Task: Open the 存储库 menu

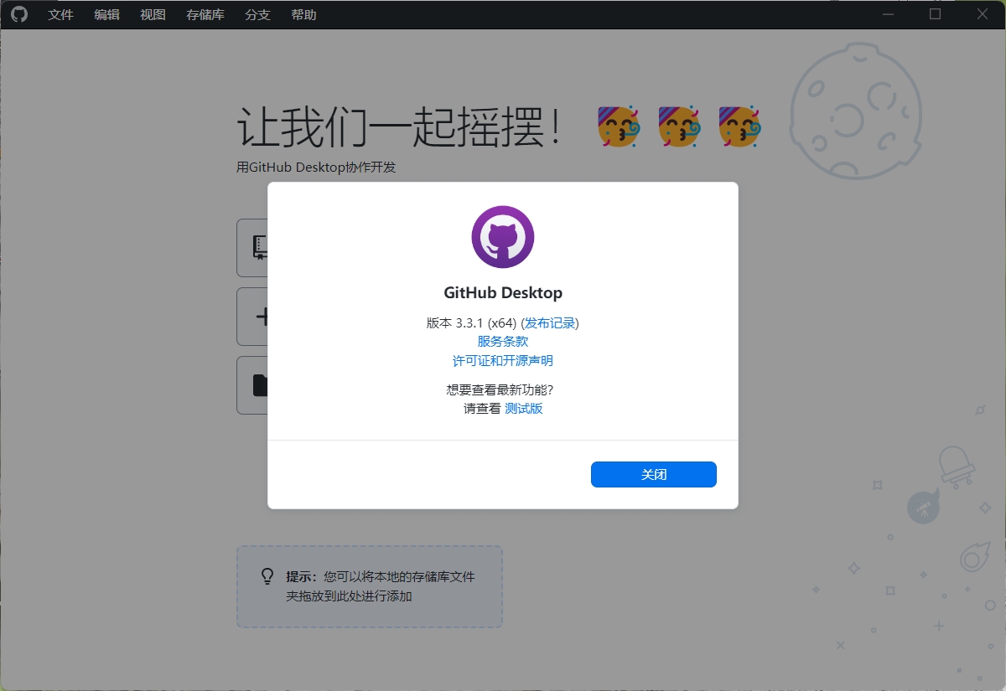Action: [x=205, y=14]
